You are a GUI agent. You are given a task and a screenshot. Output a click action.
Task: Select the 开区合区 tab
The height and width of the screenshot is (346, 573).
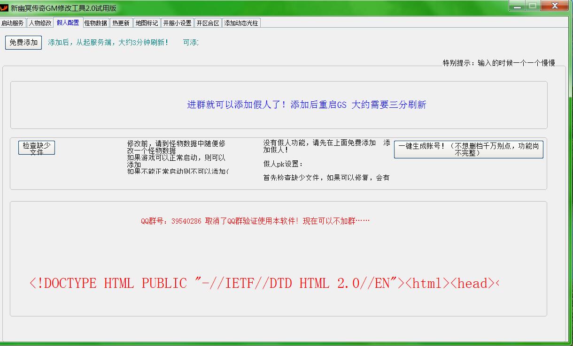tap(208, 23)
